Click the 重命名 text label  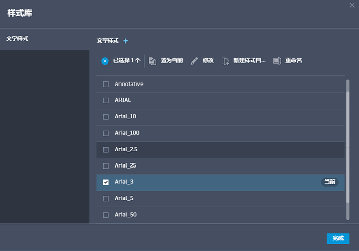pyautogui.click(x=293, y=61)
